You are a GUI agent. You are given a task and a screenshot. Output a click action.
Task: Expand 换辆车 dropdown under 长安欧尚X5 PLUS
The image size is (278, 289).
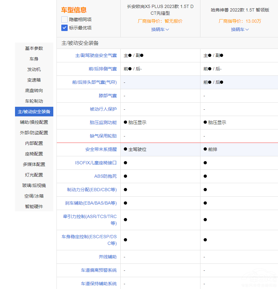point(160,29)
